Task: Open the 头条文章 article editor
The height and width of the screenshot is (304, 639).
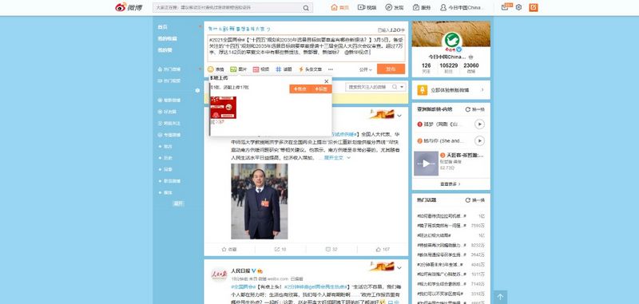Action: coord(310,69)
